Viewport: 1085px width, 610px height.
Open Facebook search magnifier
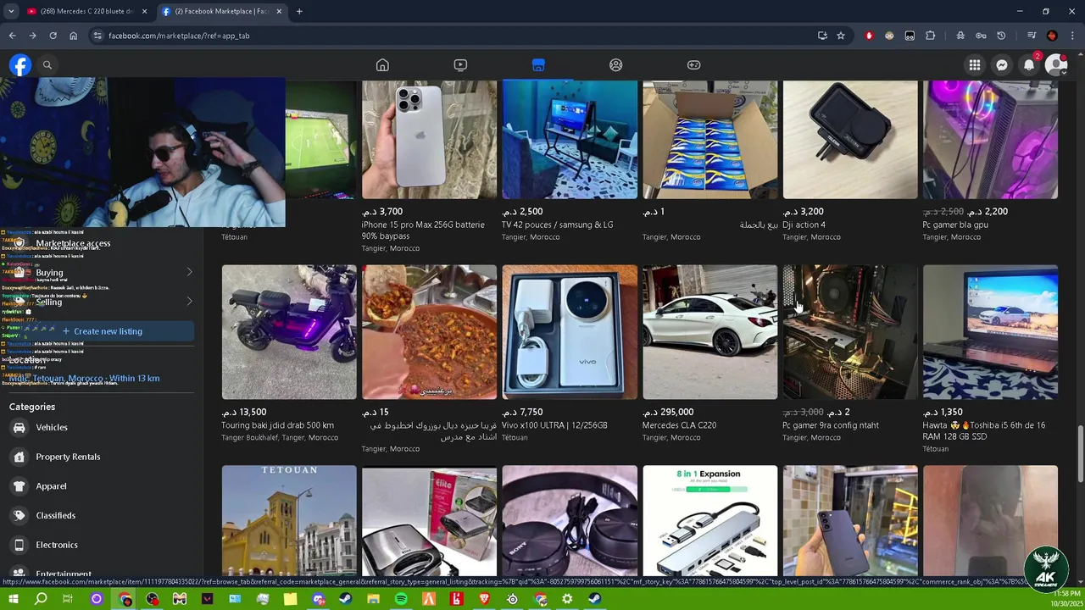[x=47, y=65]
